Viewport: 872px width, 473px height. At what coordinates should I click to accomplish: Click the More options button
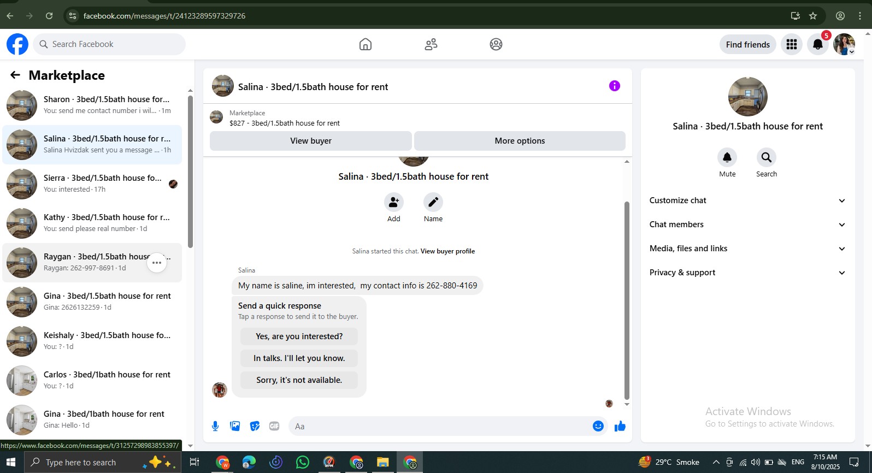click(520, 141)
